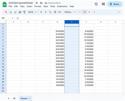The height and width of the screenshot is (101, 125).
Task: Open version history clock icon
Action: tap(96, 4)
